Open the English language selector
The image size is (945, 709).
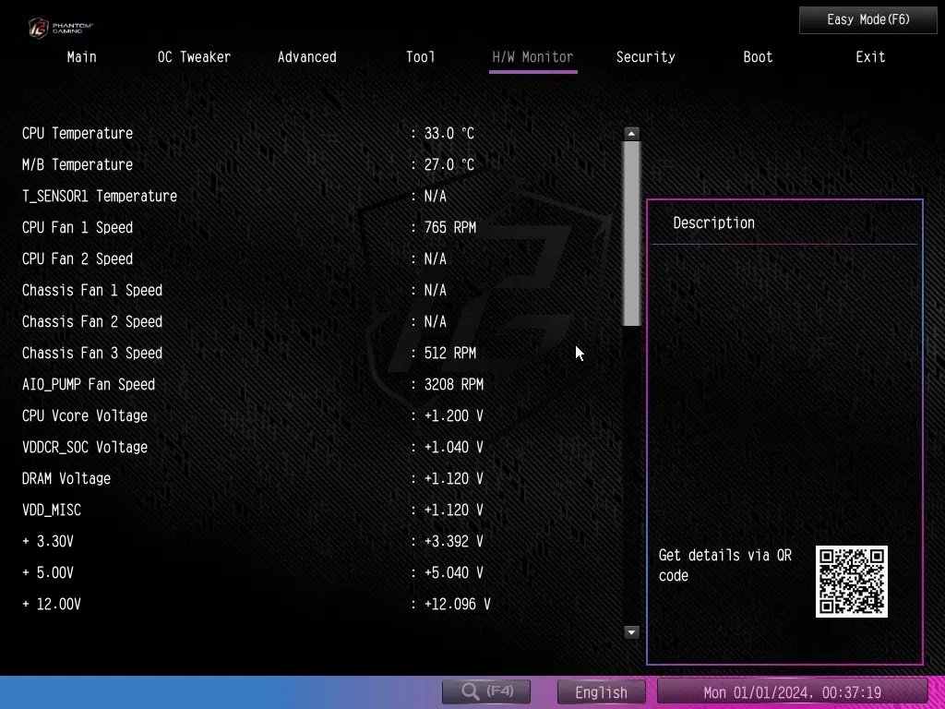[602, 691]
